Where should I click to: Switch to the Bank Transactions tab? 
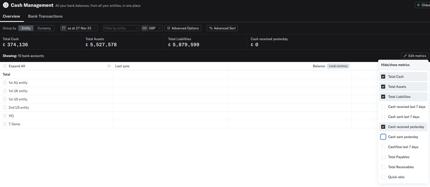tap(45, 16)
